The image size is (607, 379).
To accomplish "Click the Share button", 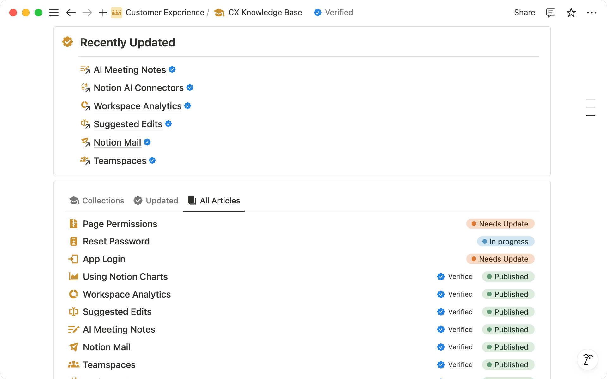I will point(524,13).
